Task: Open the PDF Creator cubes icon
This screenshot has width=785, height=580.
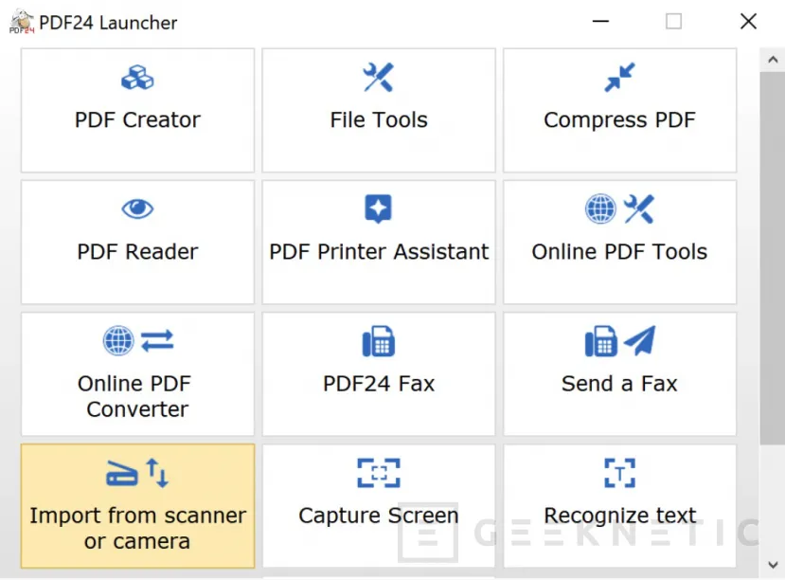Action: pos(137,78)
